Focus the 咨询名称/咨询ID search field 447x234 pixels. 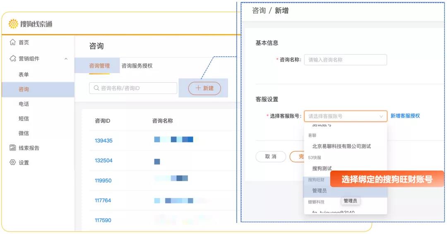coord(133,88)
